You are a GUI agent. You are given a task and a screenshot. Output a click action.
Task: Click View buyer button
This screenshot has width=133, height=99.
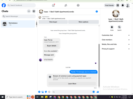pos(53,22)
